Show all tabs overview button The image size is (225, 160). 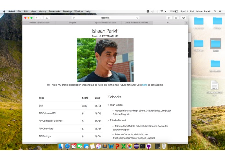pyautogui.click(x=176, y=18)
